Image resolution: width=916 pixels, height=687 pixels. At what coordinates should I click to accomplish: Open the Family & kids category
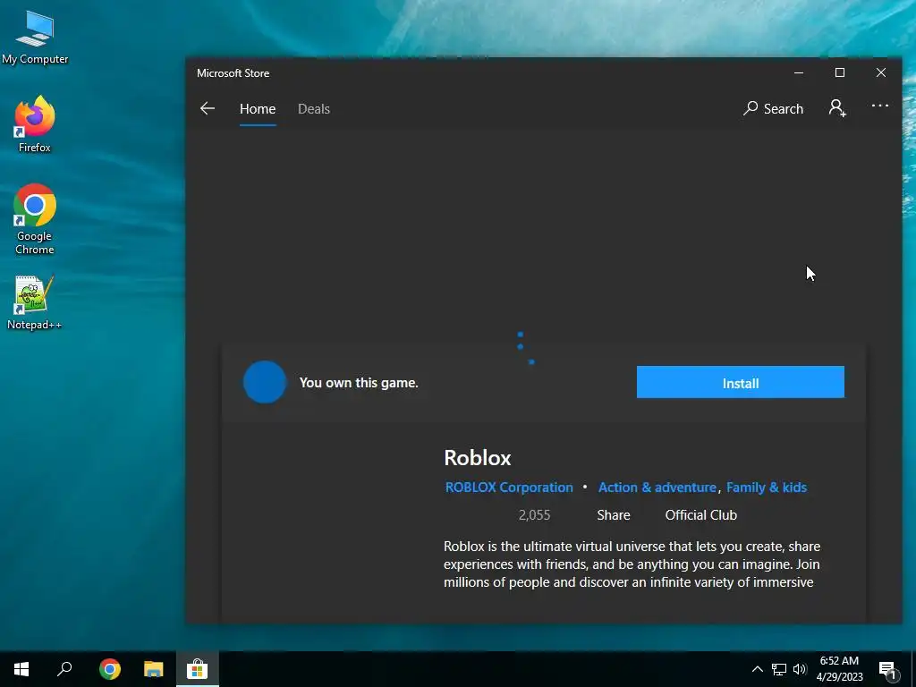point(767,488)
